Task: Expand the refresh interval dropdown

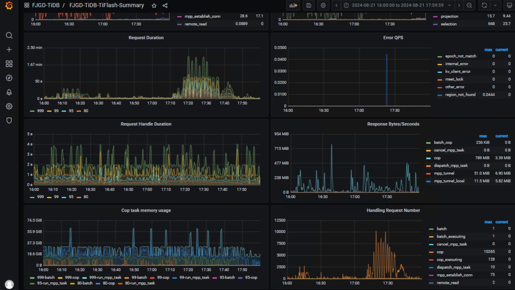Action: [x=495, y=5]
